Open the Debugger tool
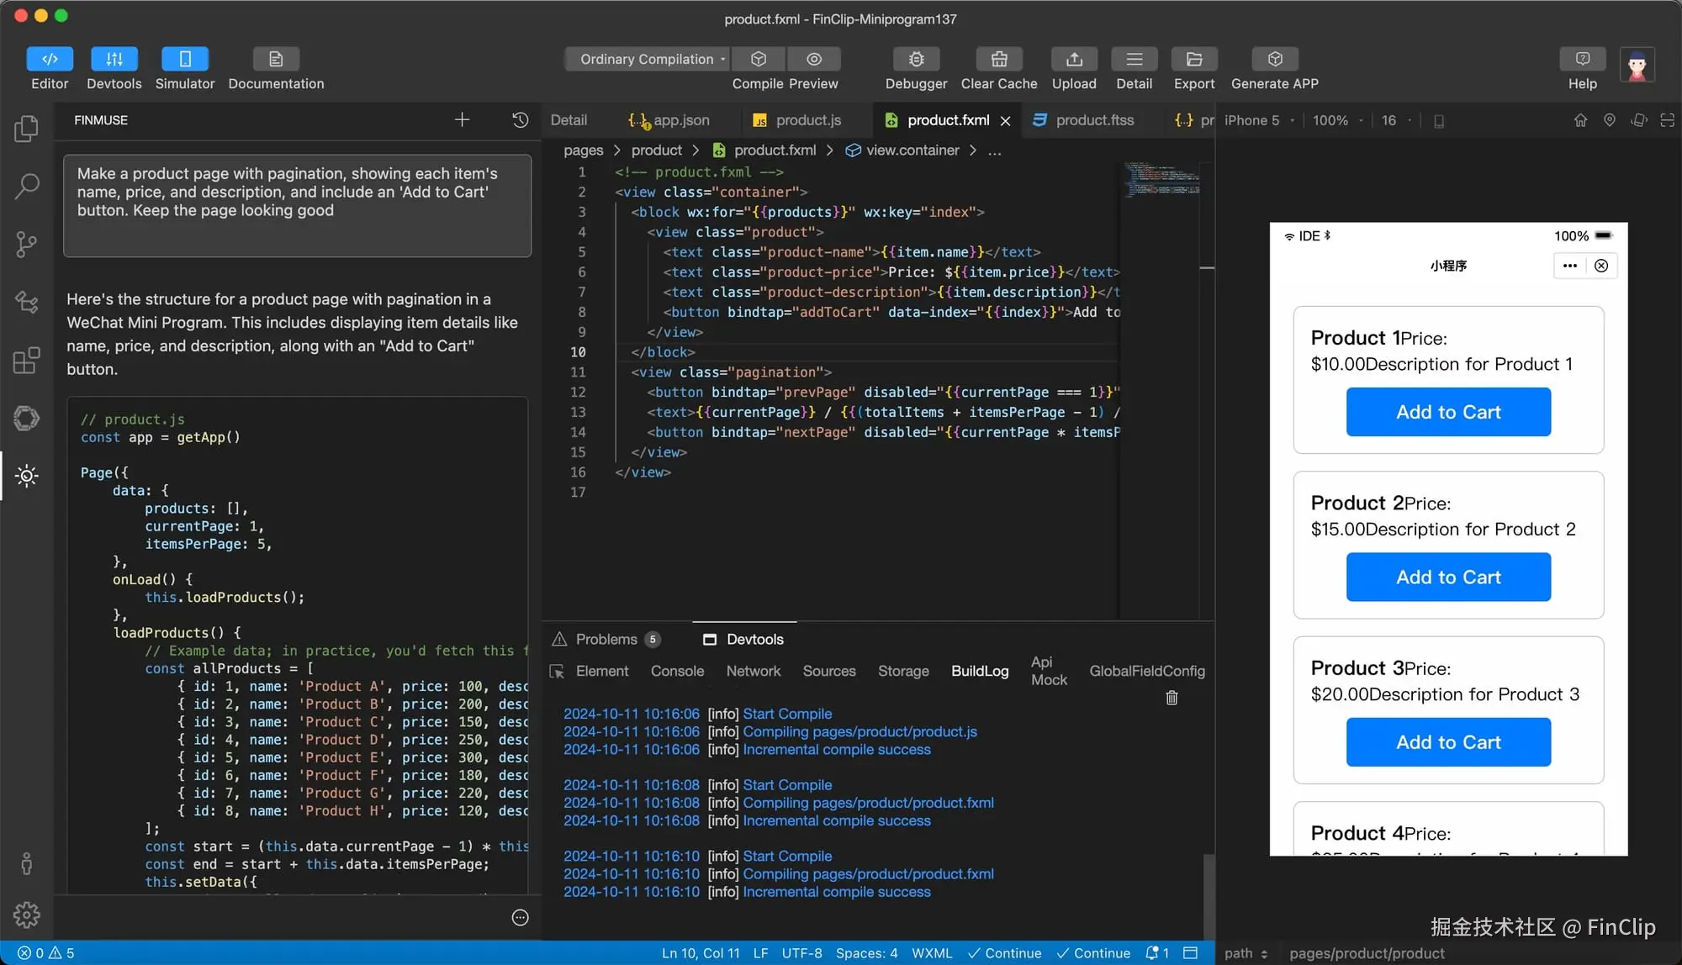 pyautogui.click(x=916, y=60)
